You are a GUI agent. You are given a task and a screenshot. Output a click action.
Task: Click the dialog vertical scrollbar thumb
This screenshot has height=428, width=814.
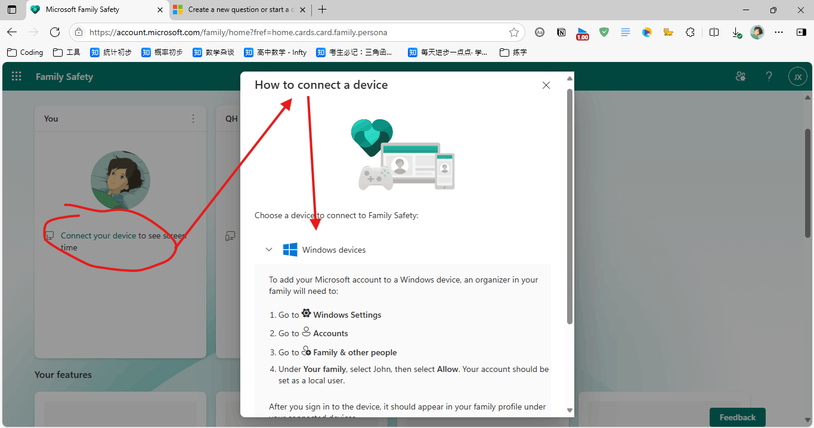(x=570, y=206)
